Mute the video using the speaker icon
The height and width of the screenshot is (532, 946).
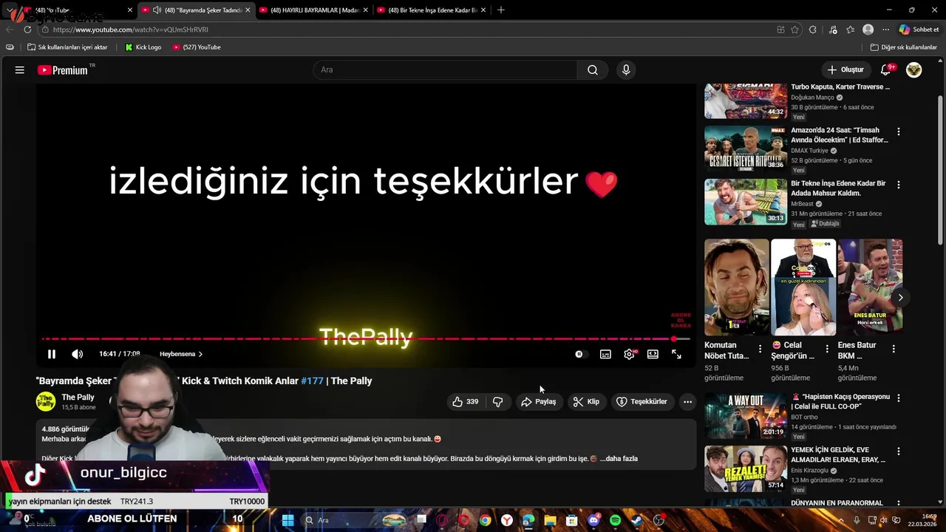(x=77, y=354)
